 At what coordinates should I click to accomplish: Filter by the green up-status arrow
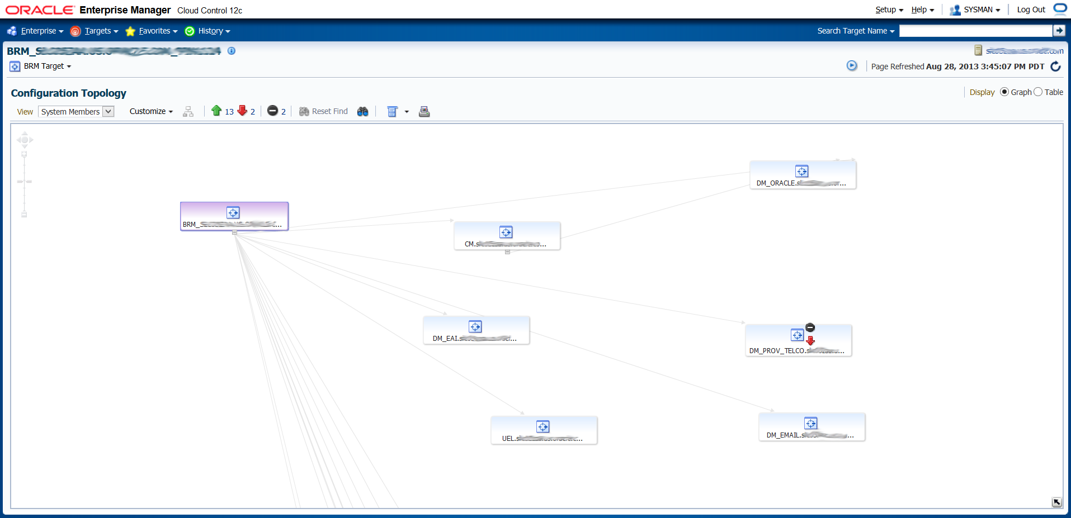click(216, 111)
